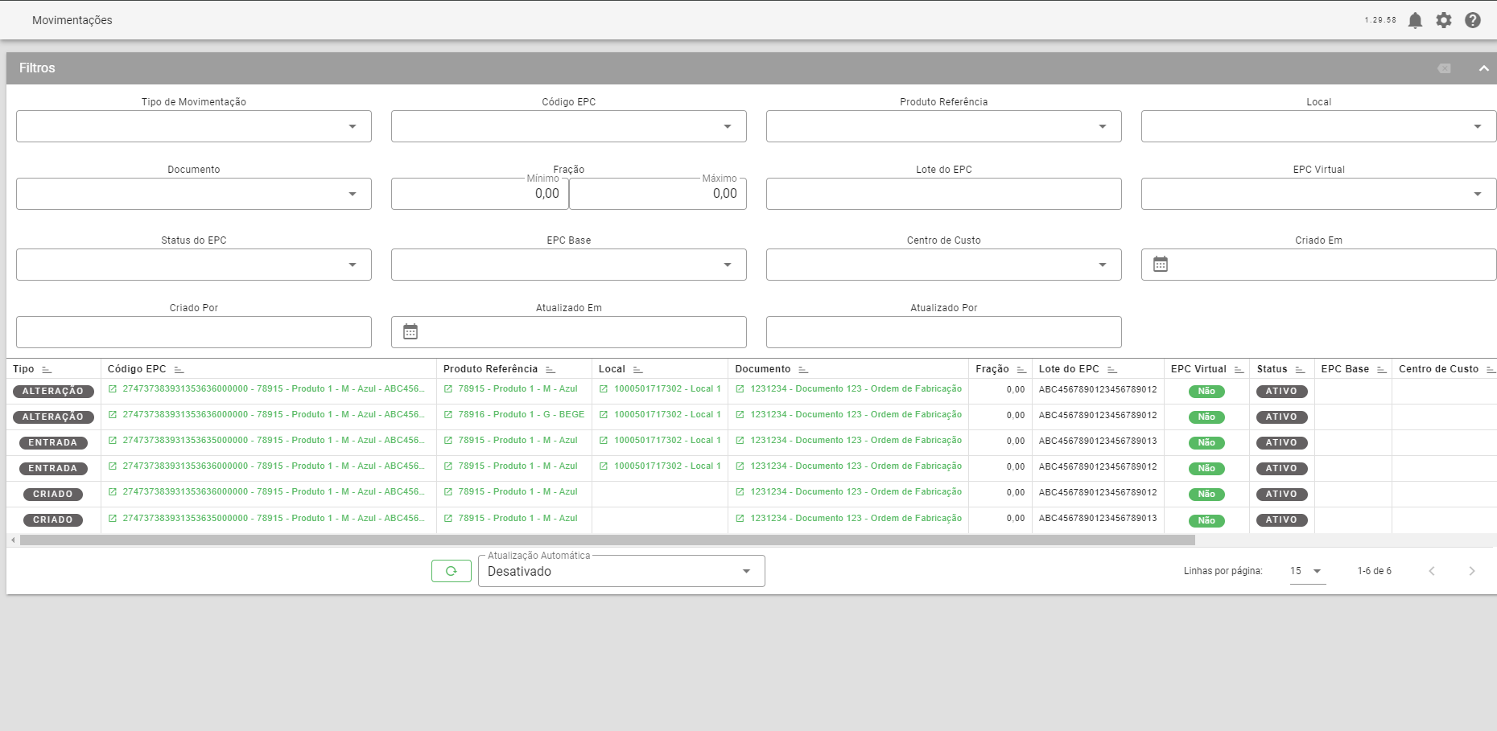Open Documento 123 link in last CRIADO row

(856, 519)
